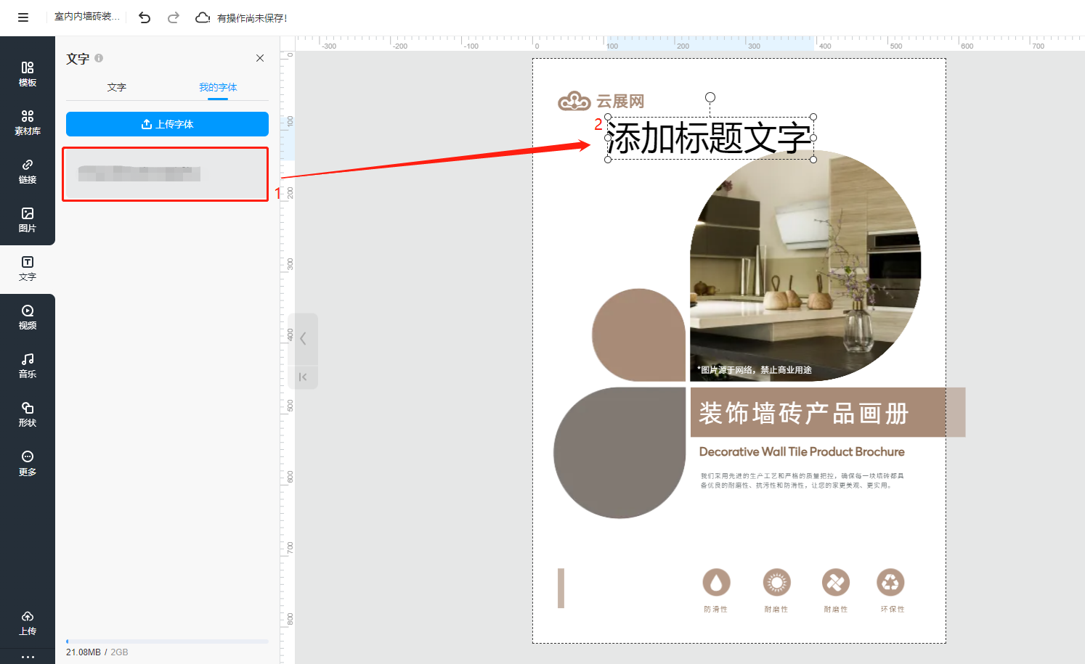This screenshot has height=664, width=1085.
Task: Open the 图片 image panel
Action: click(28, 220)
